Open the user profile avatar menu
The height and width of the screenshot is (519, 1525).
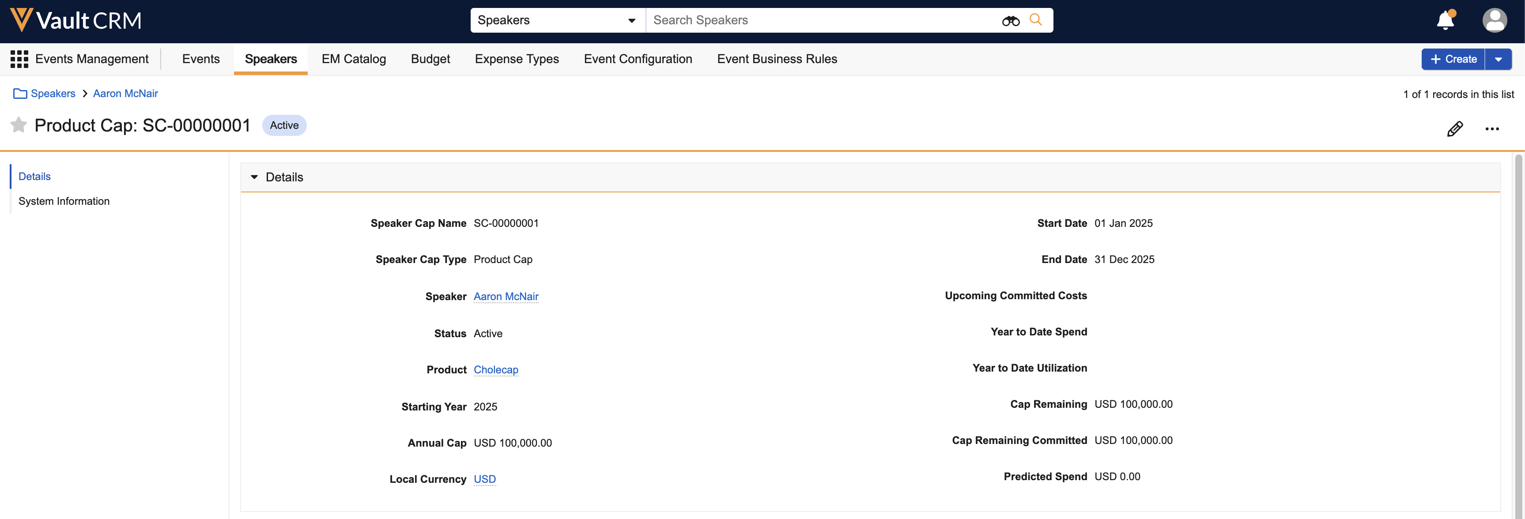(x=1494, y=21)
